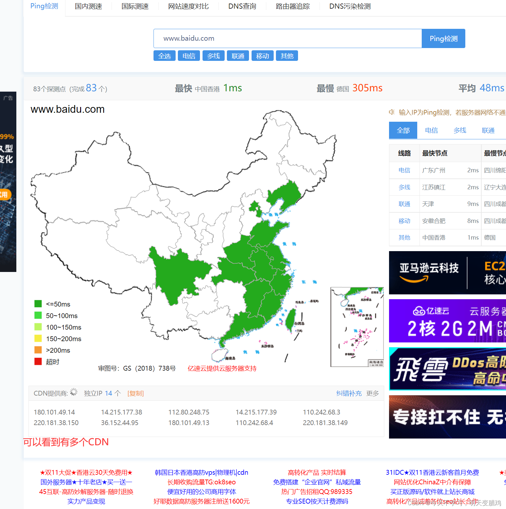Click the blue Ping检测 button
The height and width of the screenshot is (509, 506).
[444, 38]
